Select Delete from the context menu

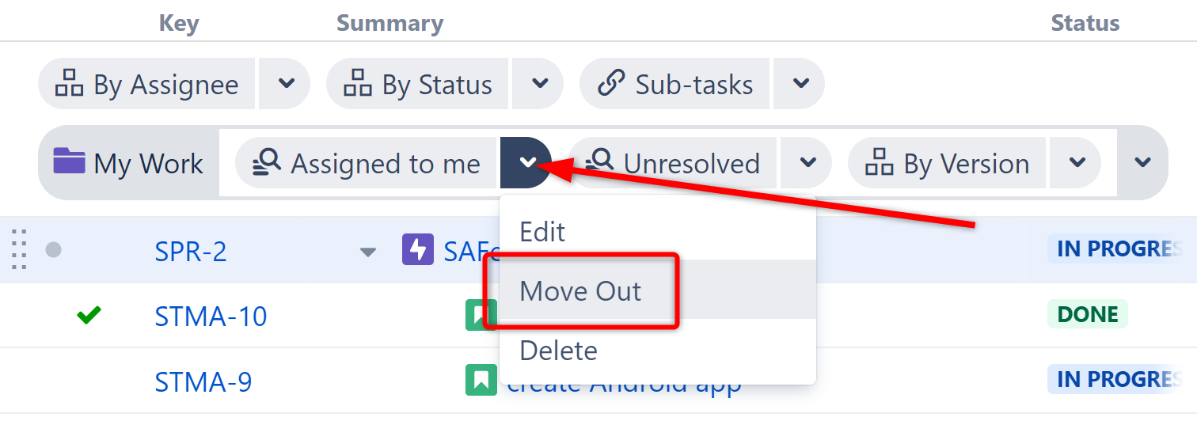pos(558,351)
